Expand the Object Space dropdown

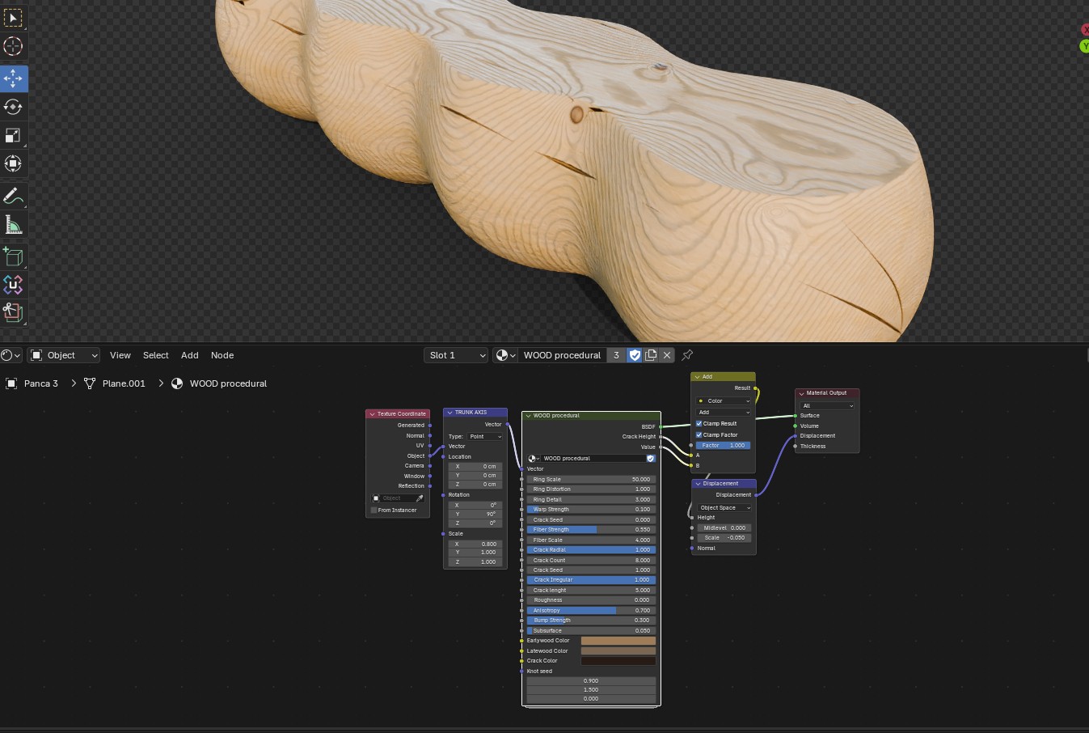coord(724,508)
